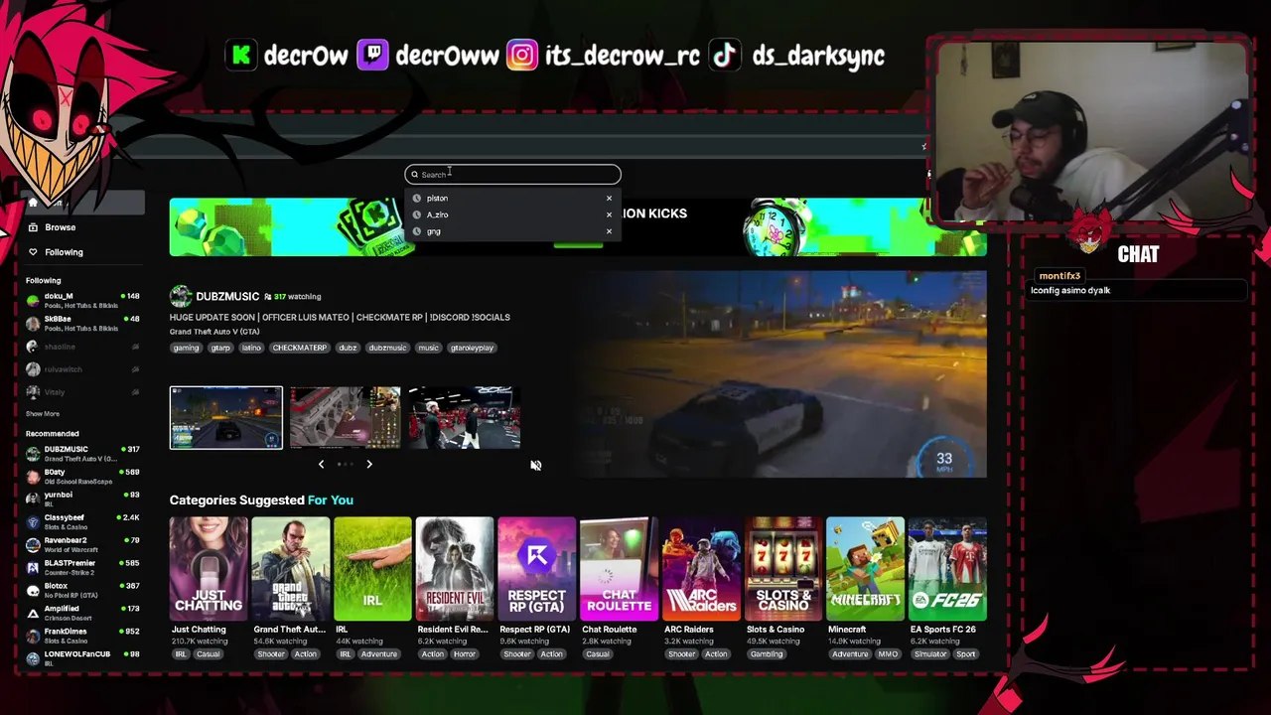Select recent search 'A_ziro'

pyautogui.click(x=437, y=214)
